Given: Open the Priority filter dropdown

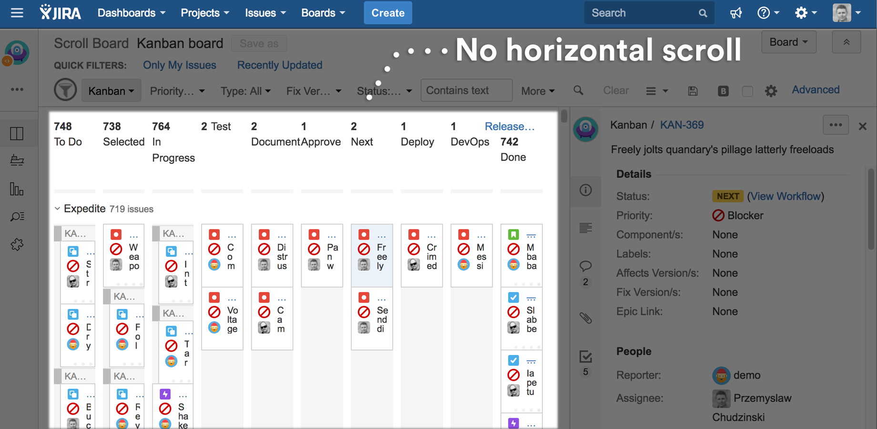Looking at the screenshot, I should pos(177,91).
